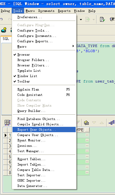Select result grid row number 5
Image resolution: width=115 pixels, height=195 pixels.
10,157
